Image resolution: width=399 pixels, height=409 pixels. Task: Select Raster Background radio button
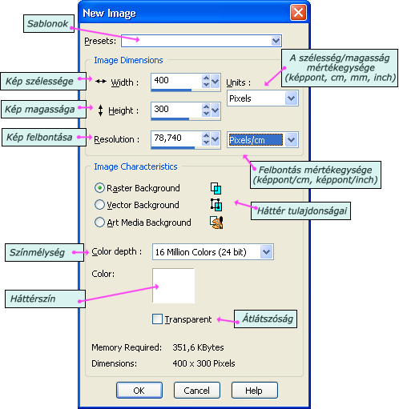(99, 188)
